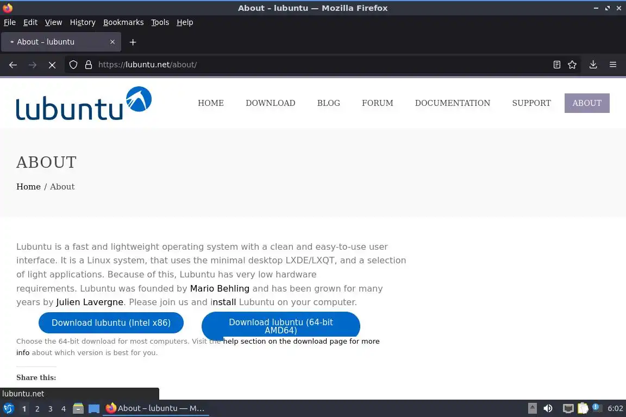
Task: Click Download lubuntu (64-bit AMD64) button
Action: [280, 326]
